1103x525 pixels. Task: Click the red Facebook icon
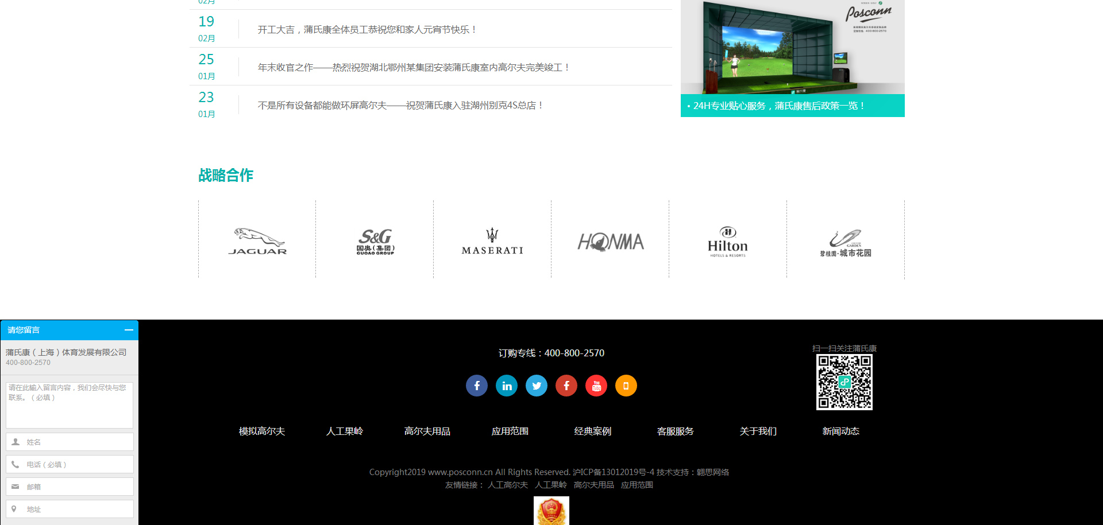pyautogui.click(x=566, y=386)
